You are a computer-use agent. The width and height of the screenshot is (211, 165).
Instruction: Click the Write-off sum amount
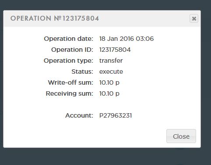[109, 82]
